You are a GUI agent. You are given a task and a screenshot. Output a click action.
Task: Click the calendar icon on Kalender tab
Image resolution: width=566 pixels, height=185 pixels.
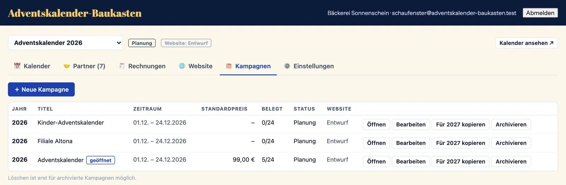click(17, 66)
